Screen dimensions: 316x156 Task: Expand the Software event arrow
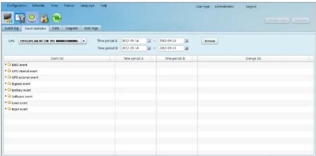pyautogui.click(x=6, y=96)
